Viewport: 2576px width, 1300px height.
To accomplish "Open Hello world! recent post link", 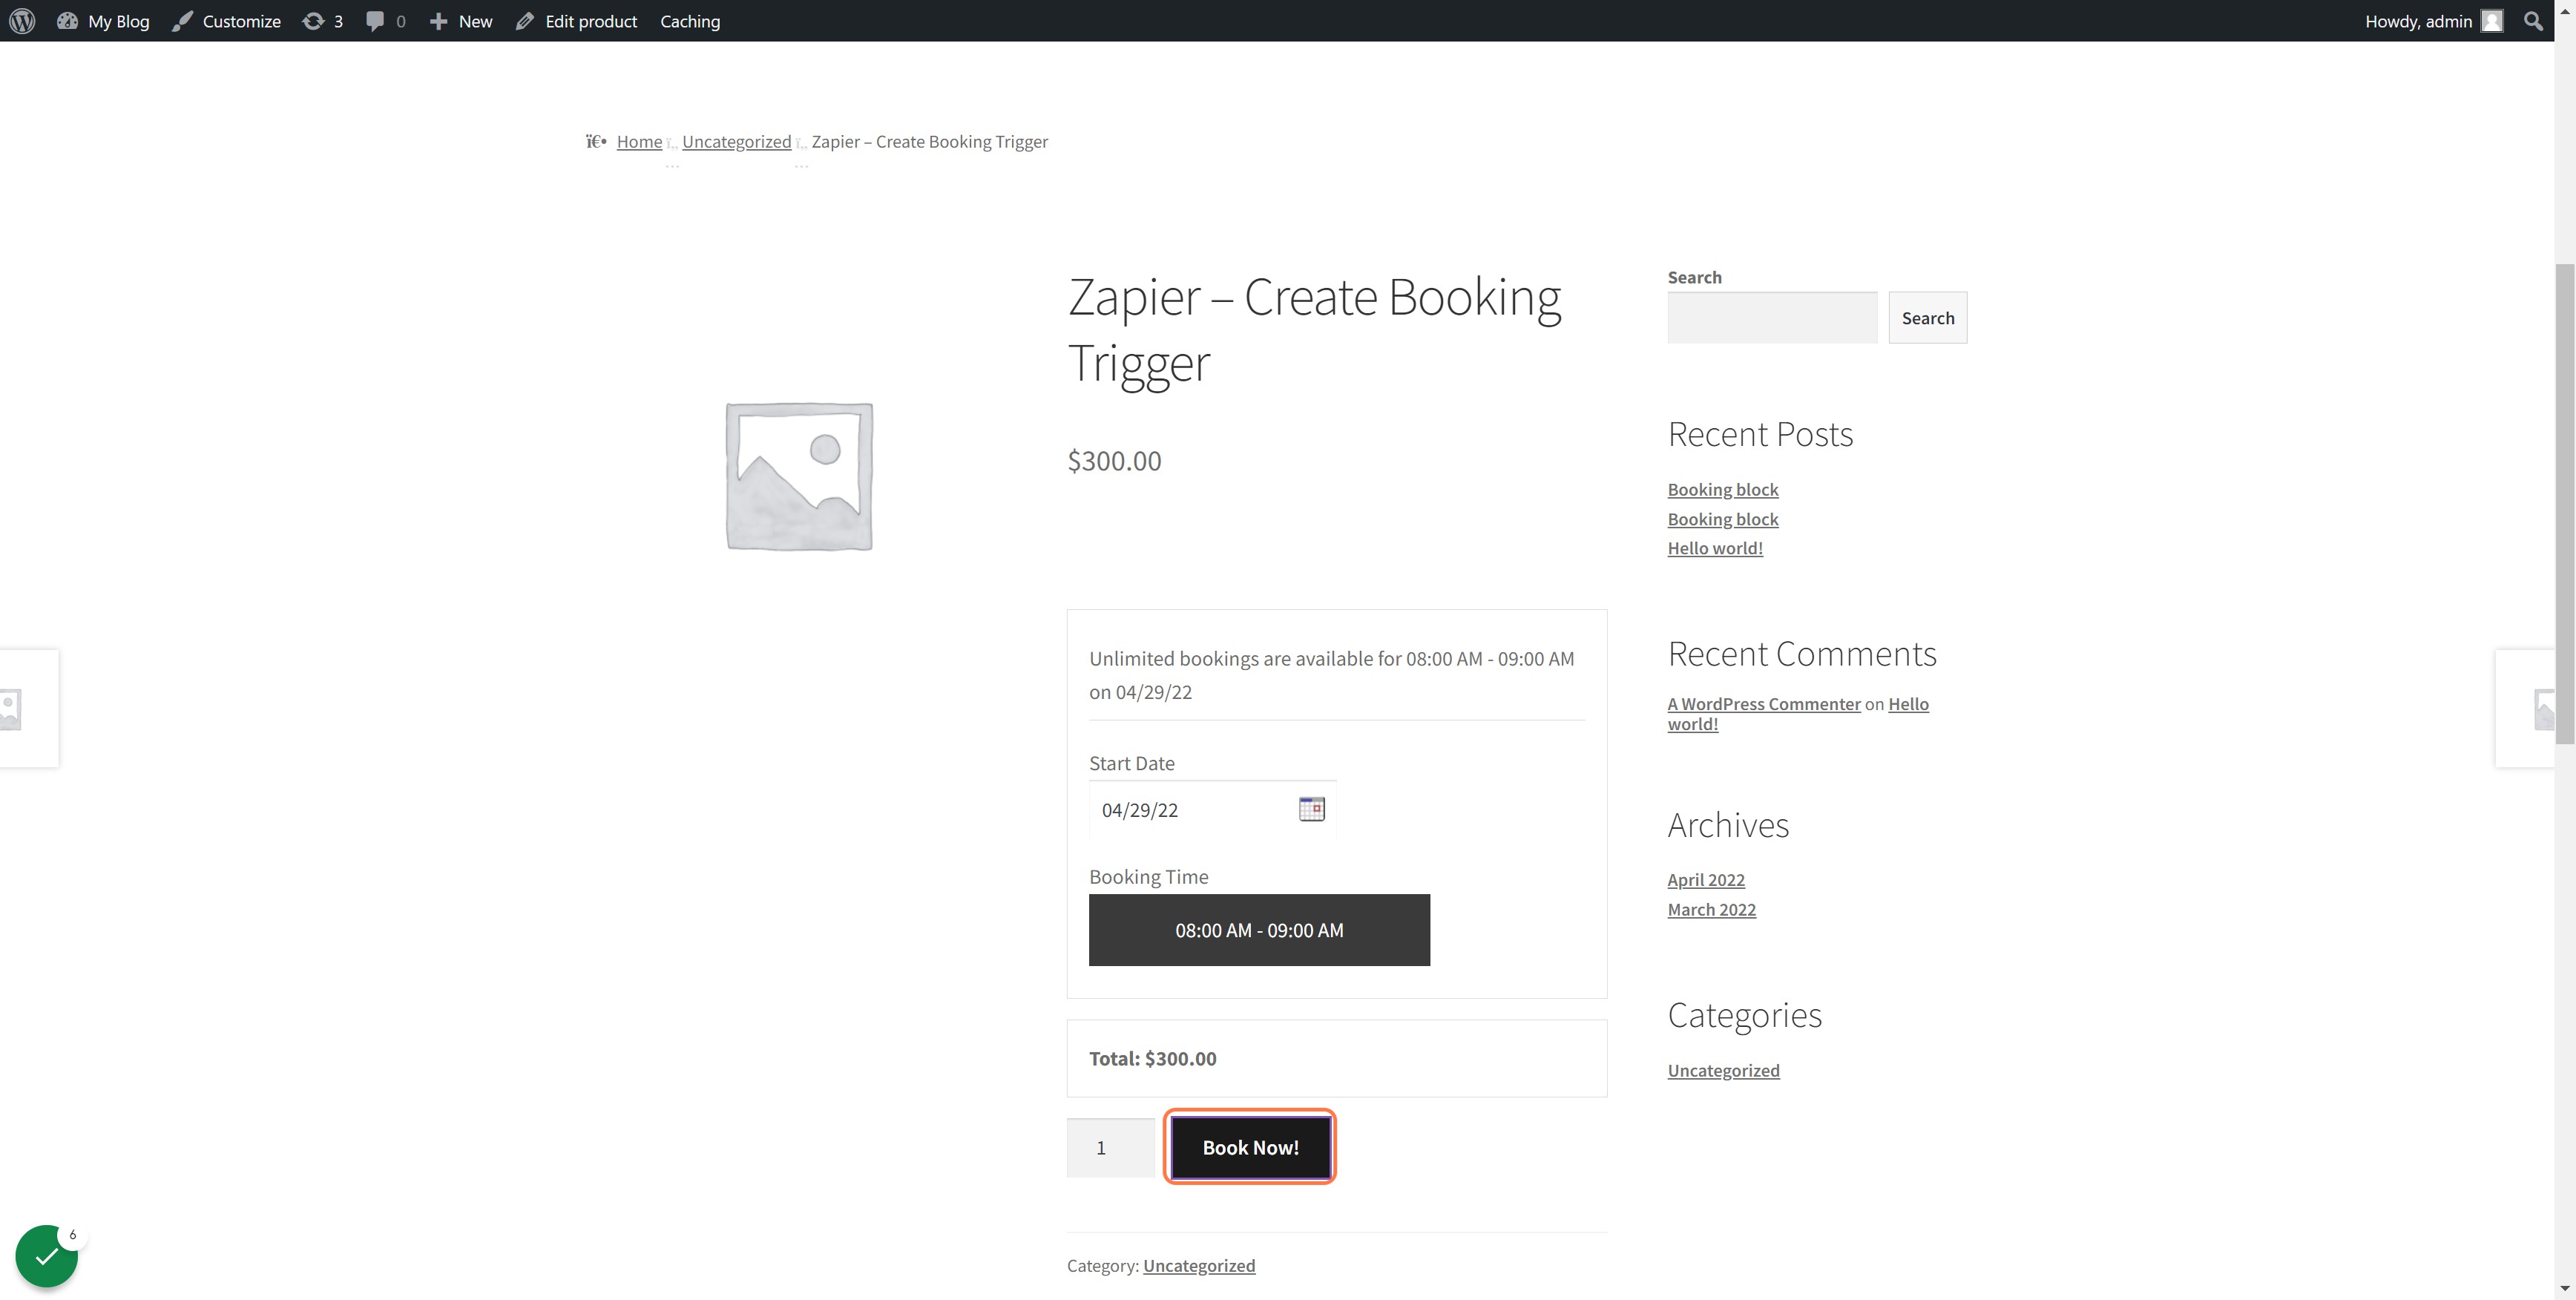I will tap(1715, 548).
